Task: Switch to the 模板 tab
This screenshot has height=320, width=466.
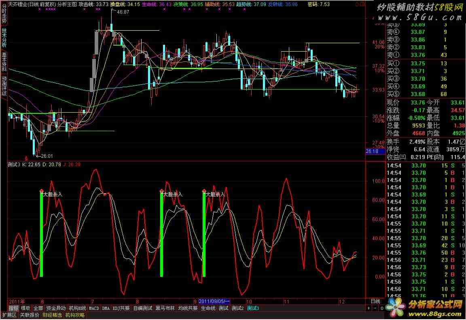Action: [25, 308]
